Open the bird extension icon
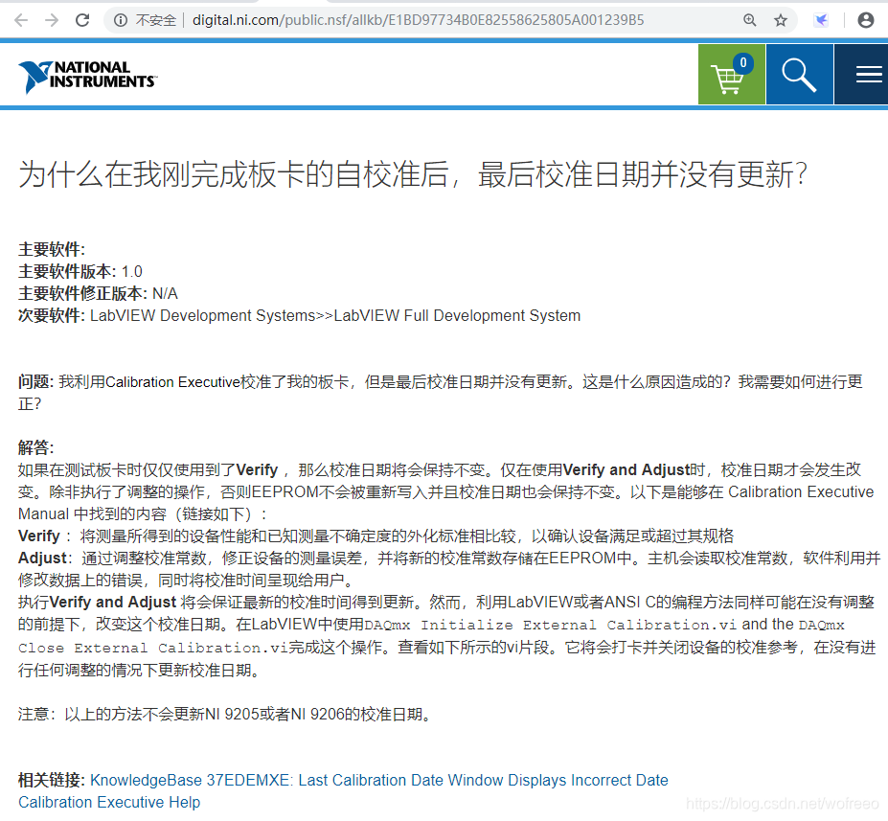 coord(821,20)
